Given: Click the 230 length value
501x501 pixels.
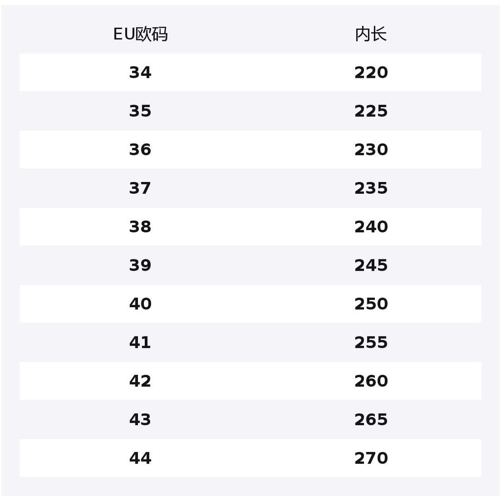Looking at the screenshot, I should [x=371, y=150].
